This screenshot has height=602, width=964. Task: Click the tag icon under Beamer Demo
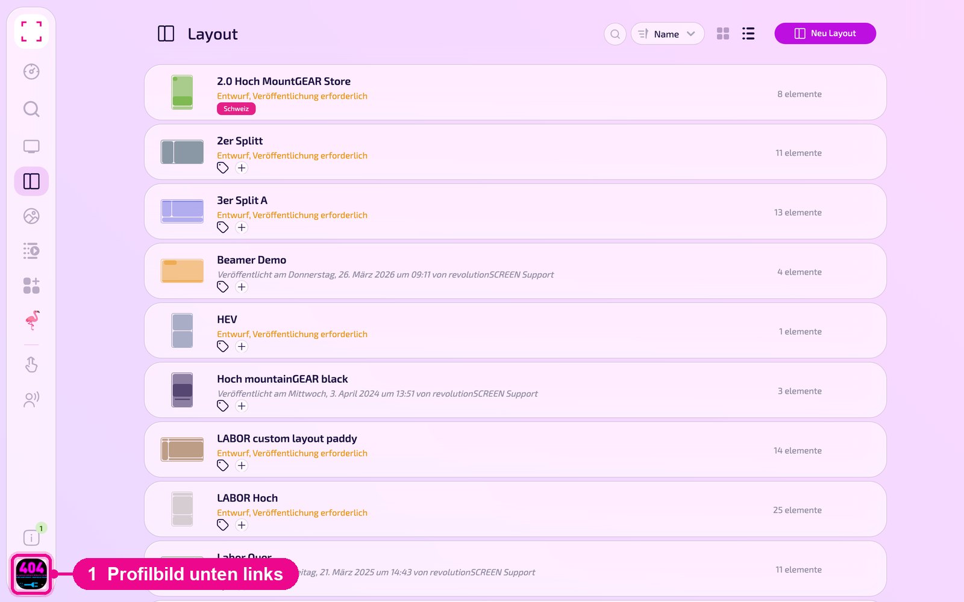[223, 287]
